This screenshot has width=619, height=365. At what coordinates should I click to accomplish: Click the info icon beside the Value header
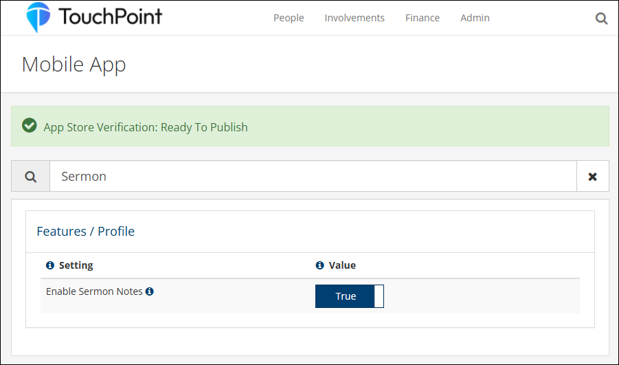pyautogui.click(x=319, y=265)
